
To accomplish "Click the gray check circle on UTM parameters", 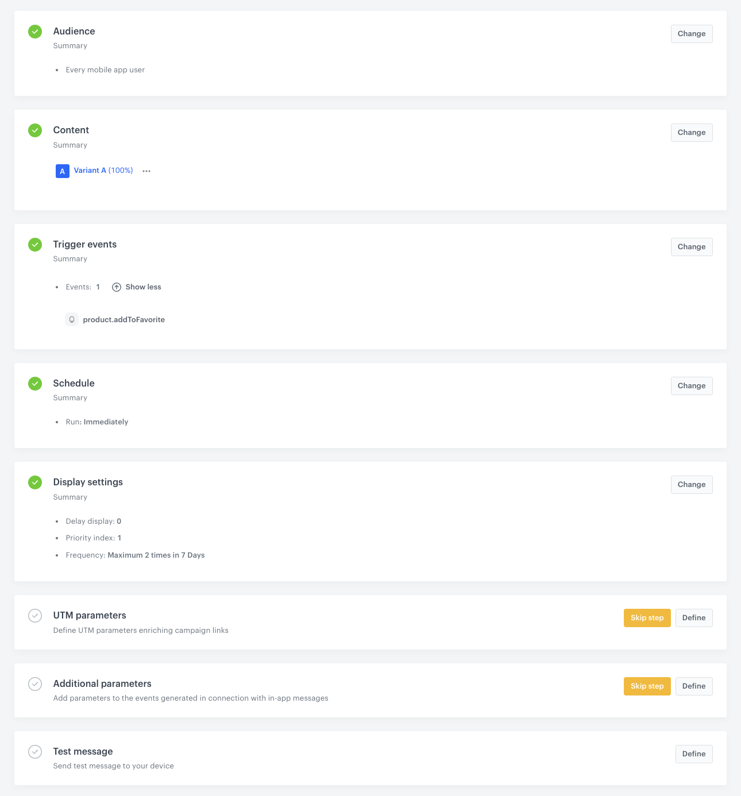I will (35, 616).
